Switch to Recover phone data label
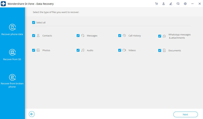The height and width of the screenshot is (119, 203). (x=12, y=34)
